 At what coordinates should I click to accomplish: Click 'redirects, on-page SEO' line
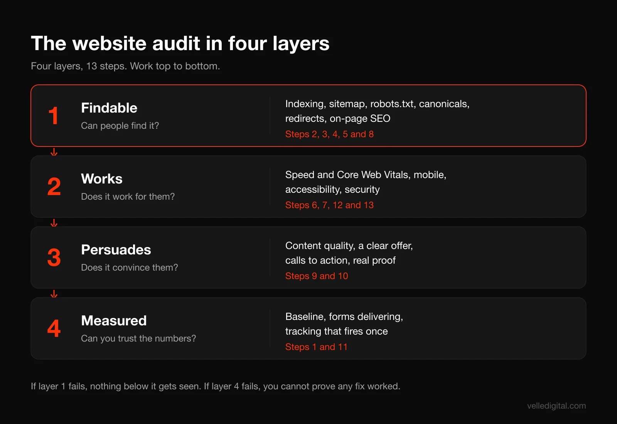338,119
